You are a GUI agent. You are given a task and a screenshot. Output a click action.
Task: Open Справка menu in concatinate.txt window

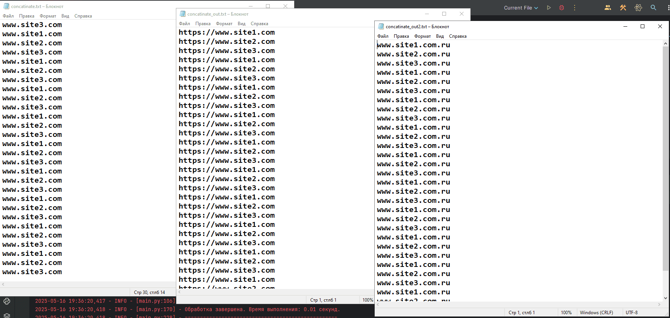83,16
